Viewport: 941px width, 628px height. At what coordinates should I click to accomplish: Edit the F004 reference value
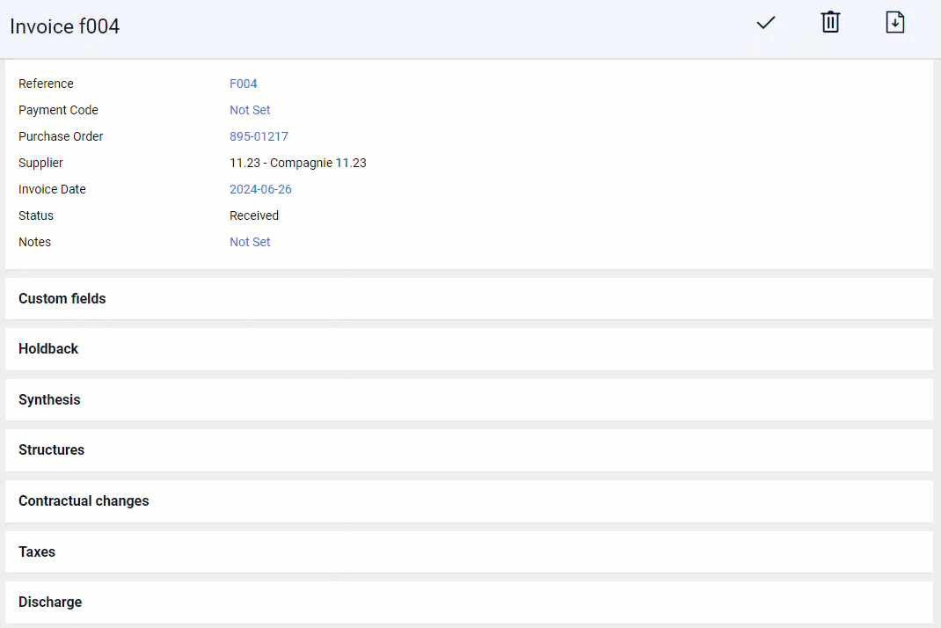point(244,84)
